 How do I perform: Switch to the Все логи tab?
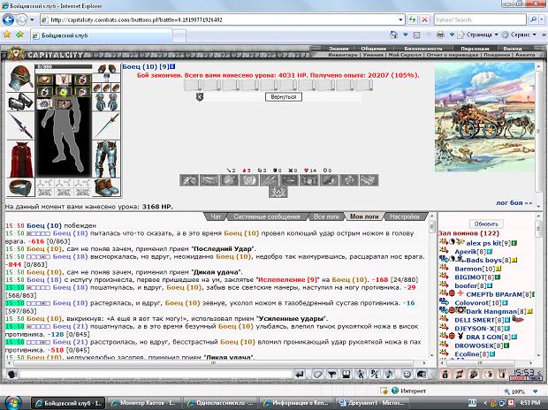click(x=326, y=216)
